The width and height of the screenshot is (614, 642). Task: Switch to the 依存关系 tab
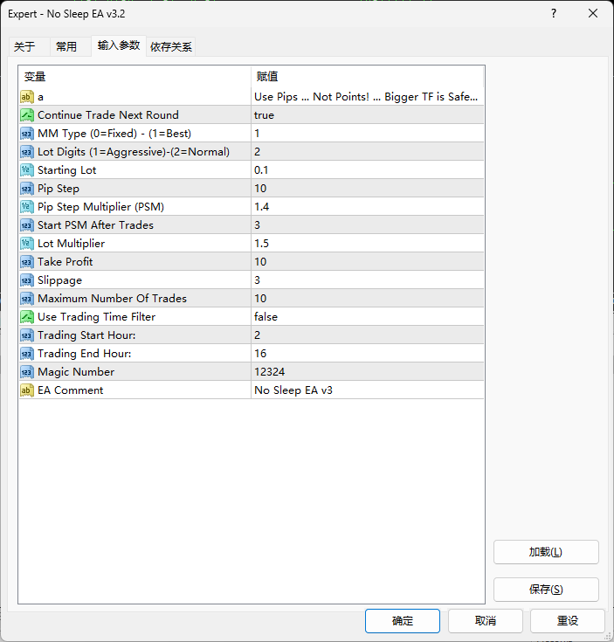(171, 47)
